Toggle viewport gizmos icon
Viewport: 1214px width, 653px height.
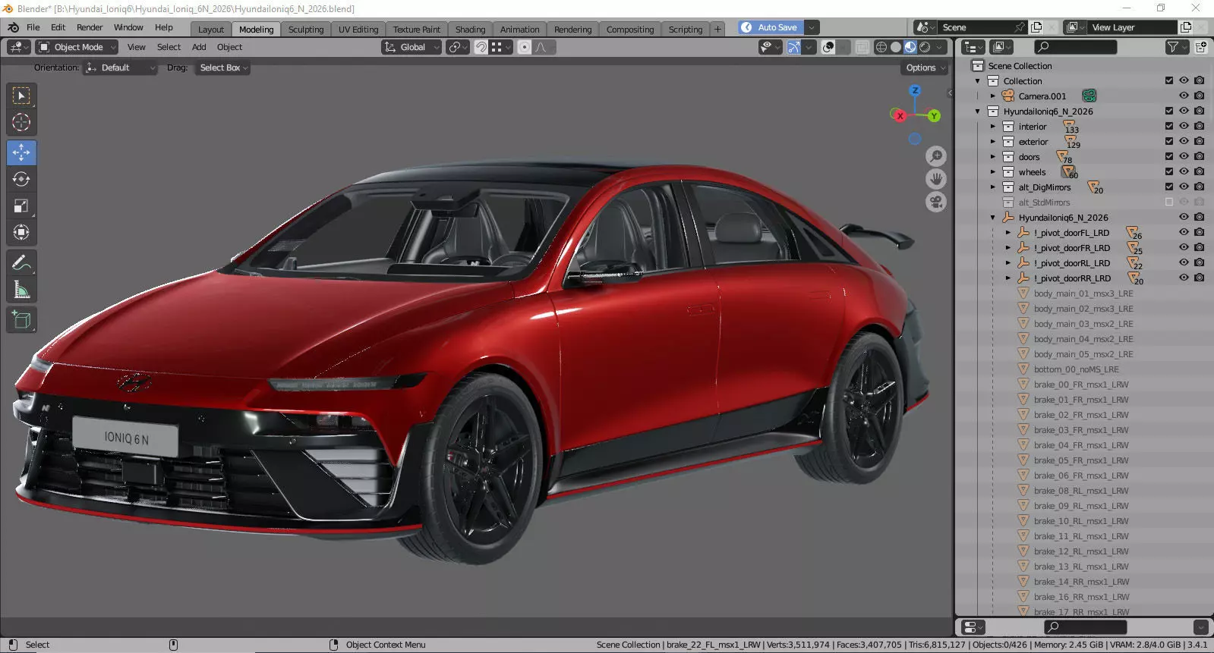pos(793,47)
